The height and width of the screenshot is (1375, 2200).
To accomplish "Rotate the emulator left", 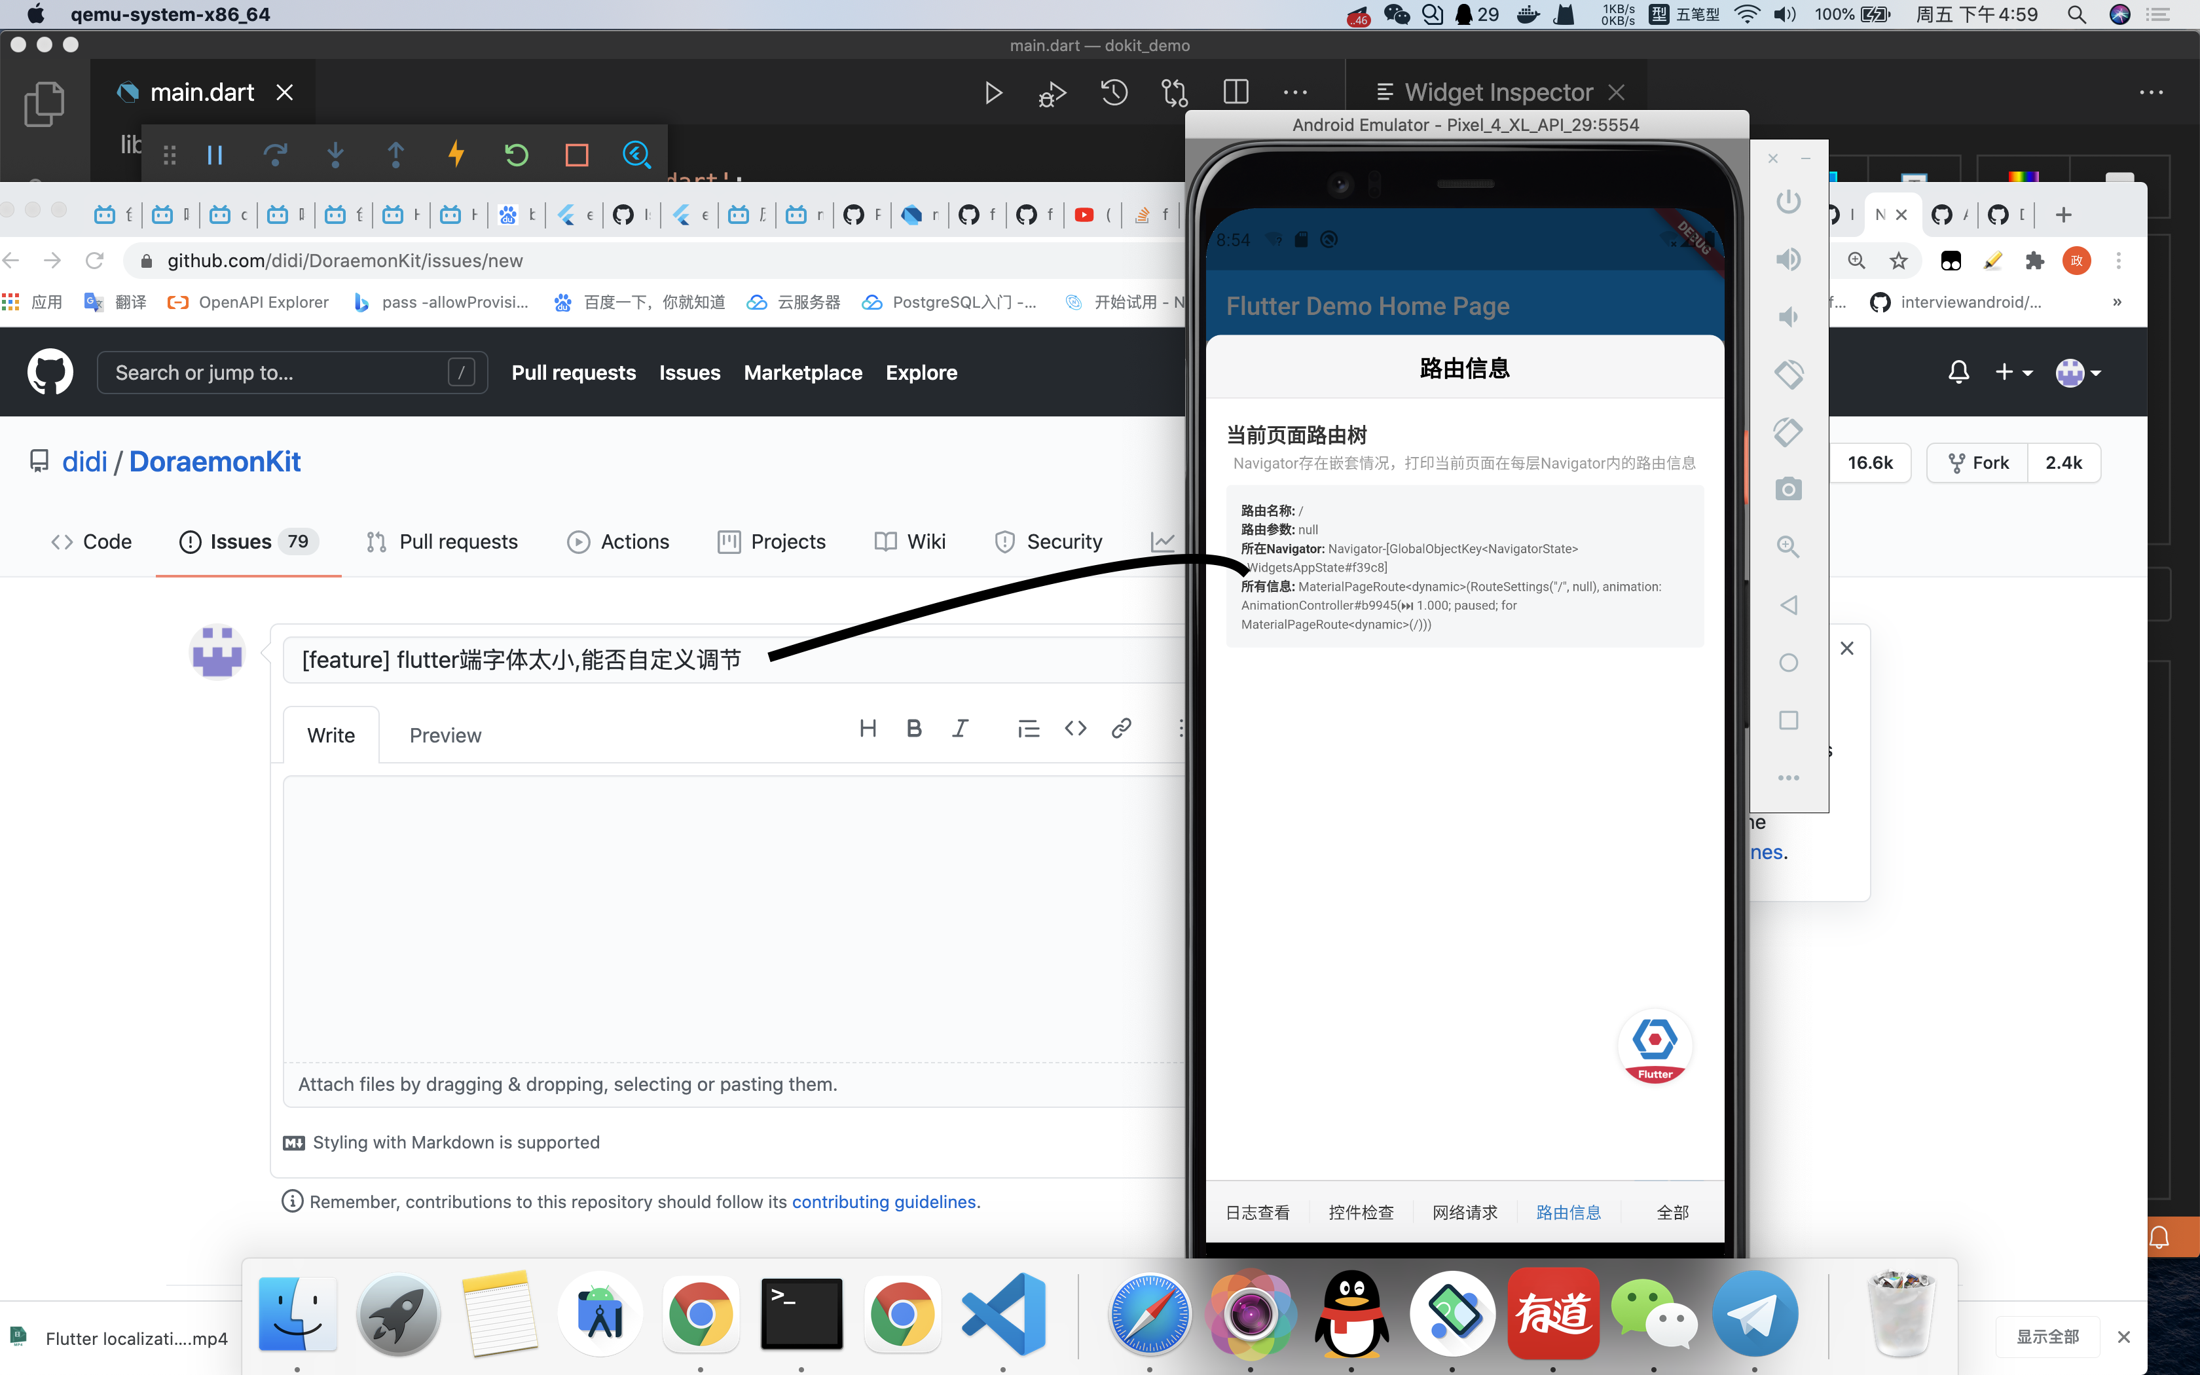I will tap(1789, 374).
